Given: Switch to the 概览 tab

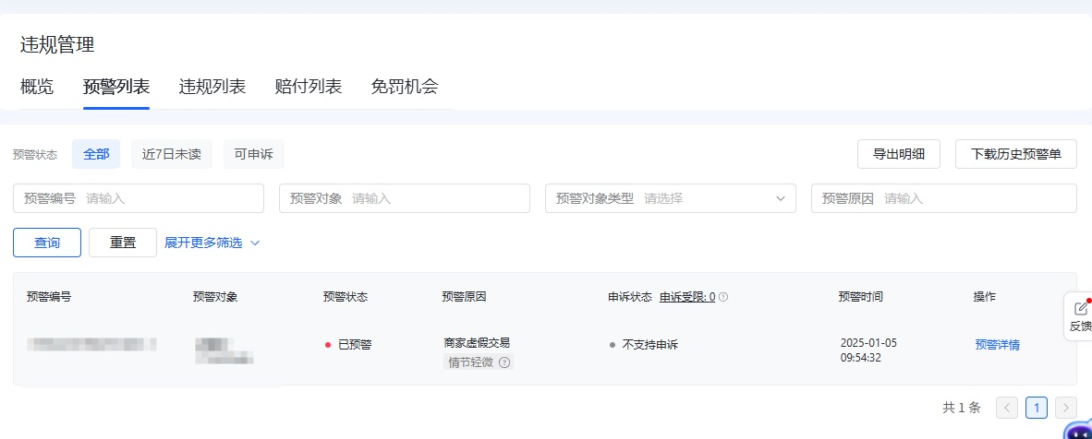Looking at the screenshot, I should point(37,88).
